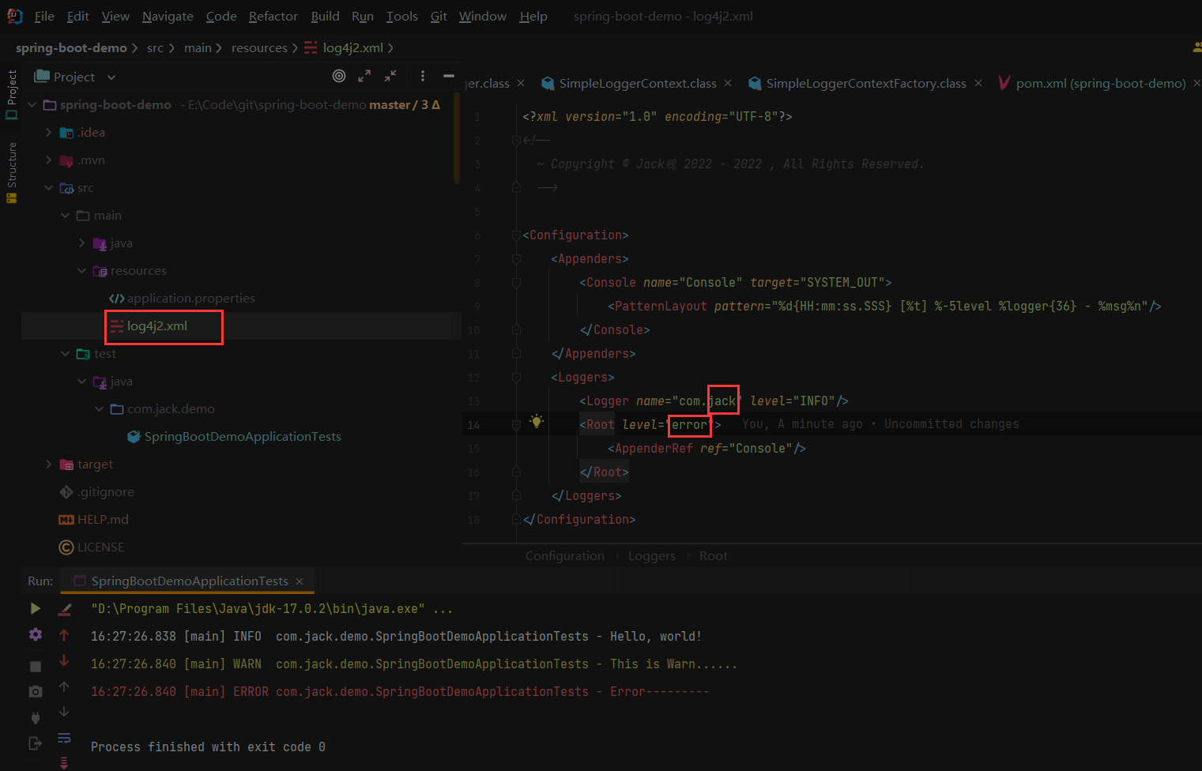The width and height of the screenshot is (1202, 771).
Task: Click Configuration in editor breadcrumb bar
Action: pyautogui.click(x=565, y=556)
